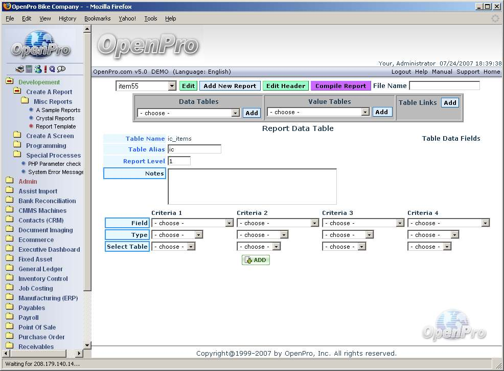Image resolution: width=504 pixels, height=371 pixels.
Task: Click the green ADD button with plus icon
Action: point(256,260)
